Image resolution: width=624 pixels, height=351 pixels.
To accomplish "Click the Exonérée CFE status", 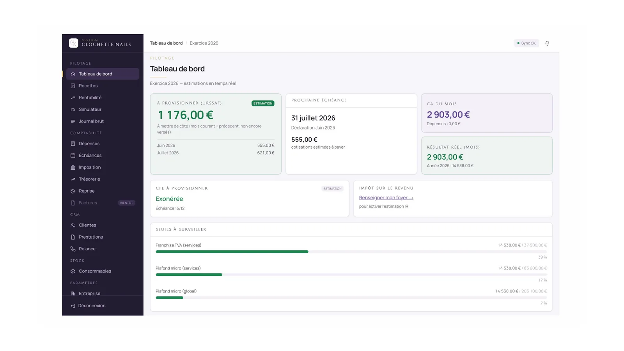I will click(169, 199).
